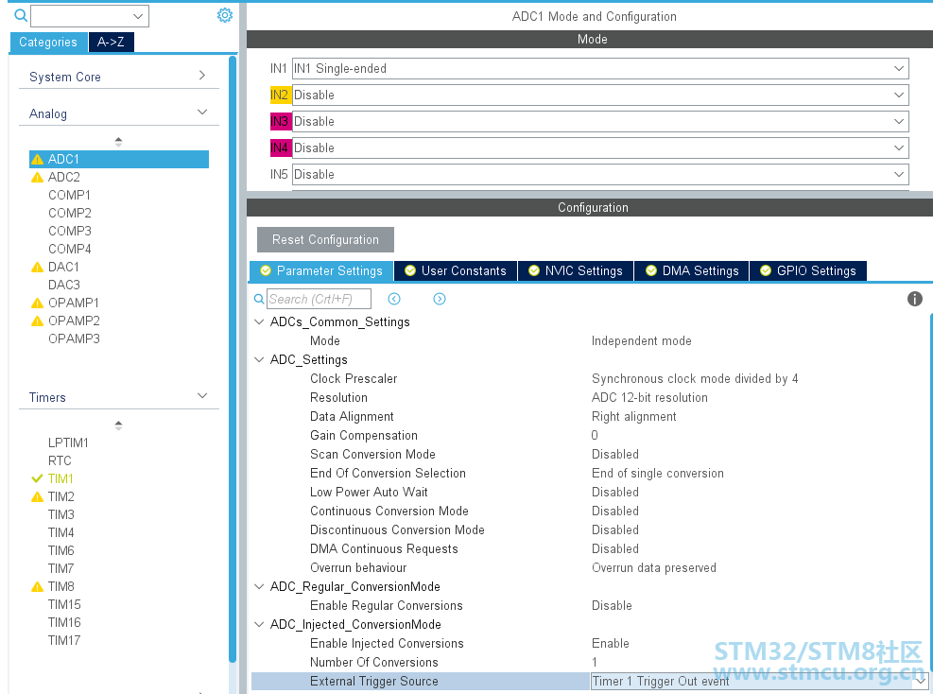Go to next search result arrow
The height and width of the screenshot is (694, 933).
pos(440,299)
